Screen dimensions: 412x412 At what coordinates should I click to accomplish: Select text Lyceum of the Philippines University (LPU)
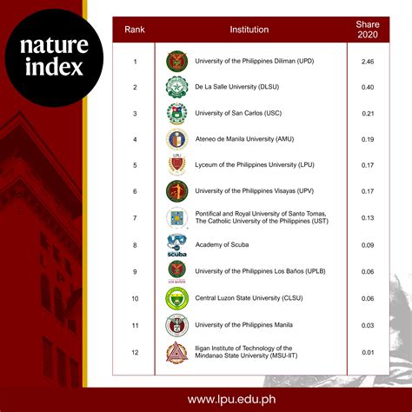[255, 165]
